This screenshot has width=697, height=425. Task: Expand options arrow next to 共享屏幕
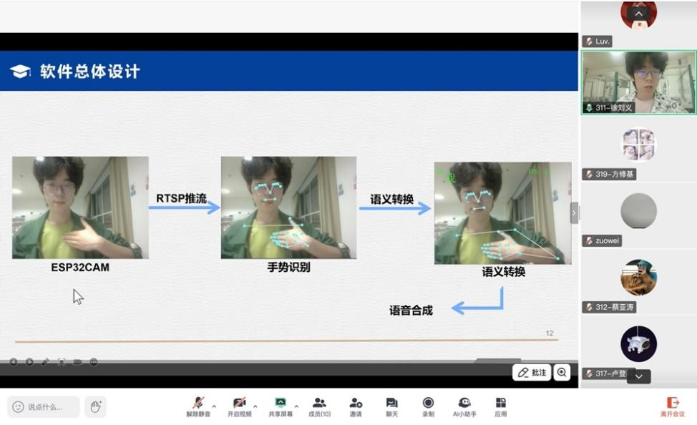tap(296, 406)
